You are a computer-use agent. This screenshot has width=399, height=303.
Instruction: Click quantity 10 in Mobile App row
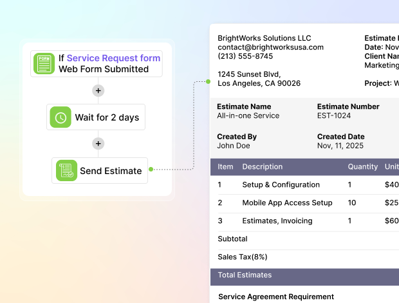[352, 202]
